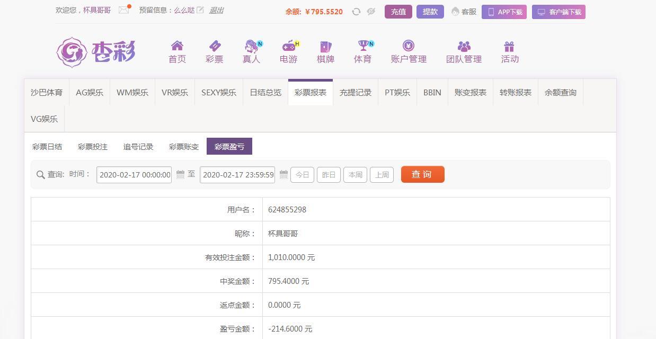Click the magnifier search icon
The image size is (656, 339).
point(41,175)
